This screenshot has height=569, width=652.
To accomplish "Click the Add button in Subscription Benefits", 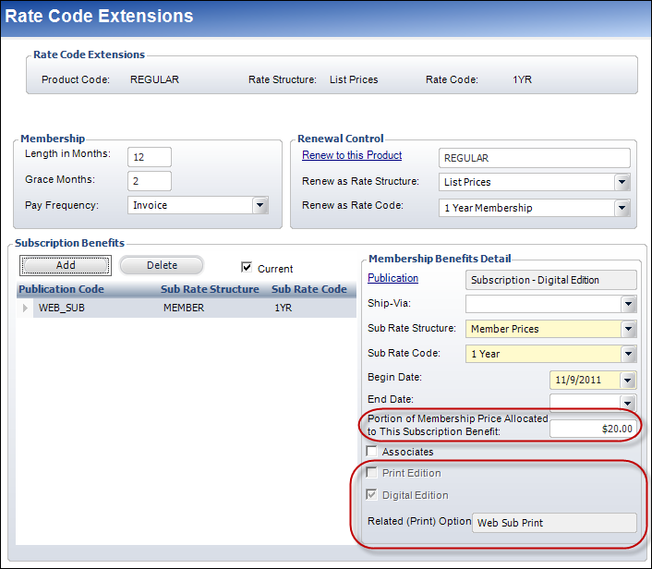I will tap(66, 265).
